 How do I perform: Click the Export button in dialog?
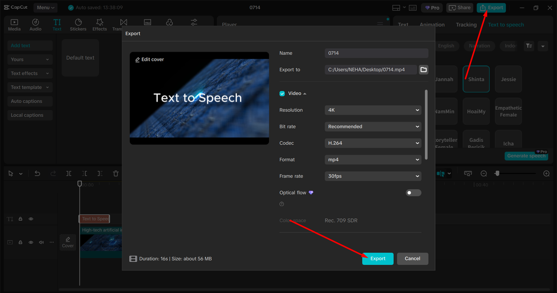click(x=378, y=259)
